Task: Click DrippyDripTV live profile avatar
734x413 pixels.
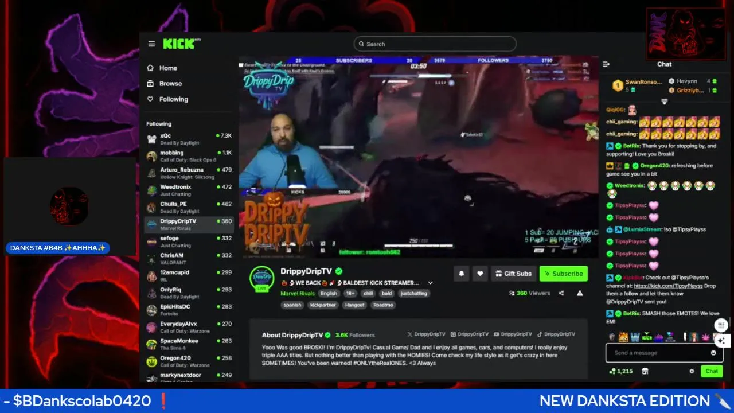Action: tap(262, 279)
